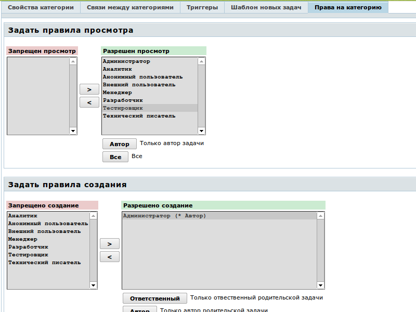Go to Шаблон новых задач tab
Image resolution: width=416 pixels, height=312 pixels.
pos(266,7)
